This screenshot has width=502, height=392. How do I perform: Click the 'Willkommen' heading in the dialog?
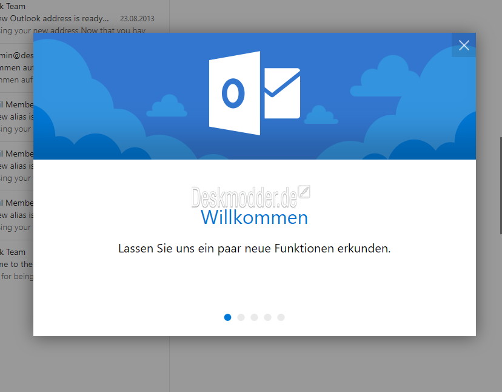[254, 217]
